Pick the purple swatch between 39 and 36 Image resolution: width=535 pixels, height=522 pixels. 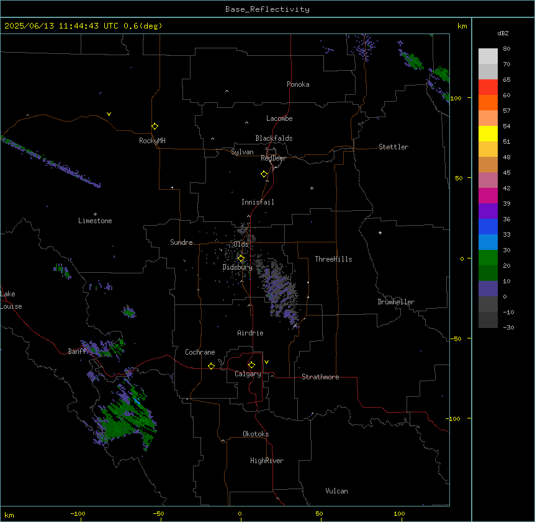click(x=488, y=211)
